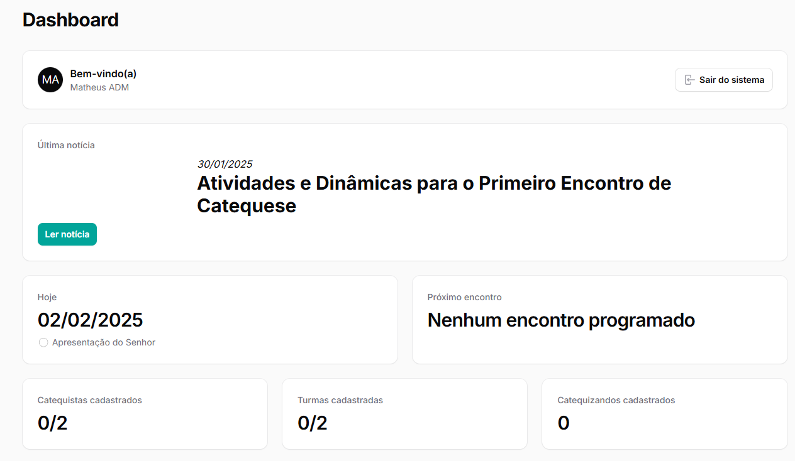This screenshot has height=461, width=795.
Task: Click the liturgical color circle beside Apresentação do Senhor
Action: pos(43,342)
